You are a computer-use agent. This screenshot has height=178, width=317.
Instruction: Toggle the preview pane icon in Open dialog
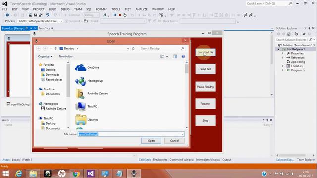point(175,57)
